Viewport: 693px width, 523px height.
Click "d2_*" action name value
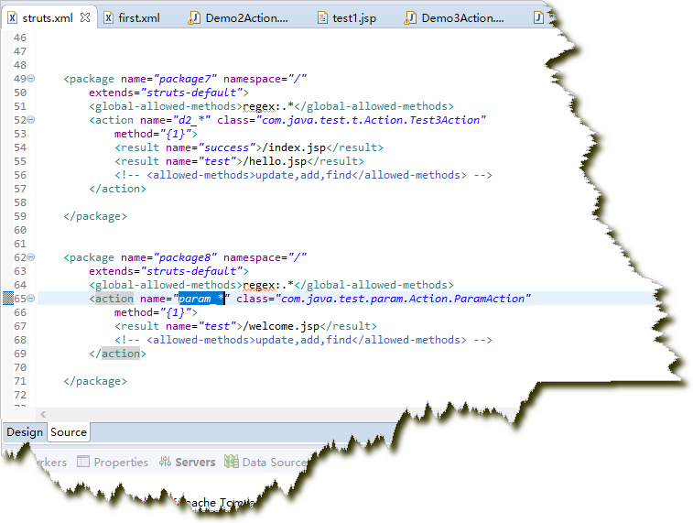pos(191,120)
